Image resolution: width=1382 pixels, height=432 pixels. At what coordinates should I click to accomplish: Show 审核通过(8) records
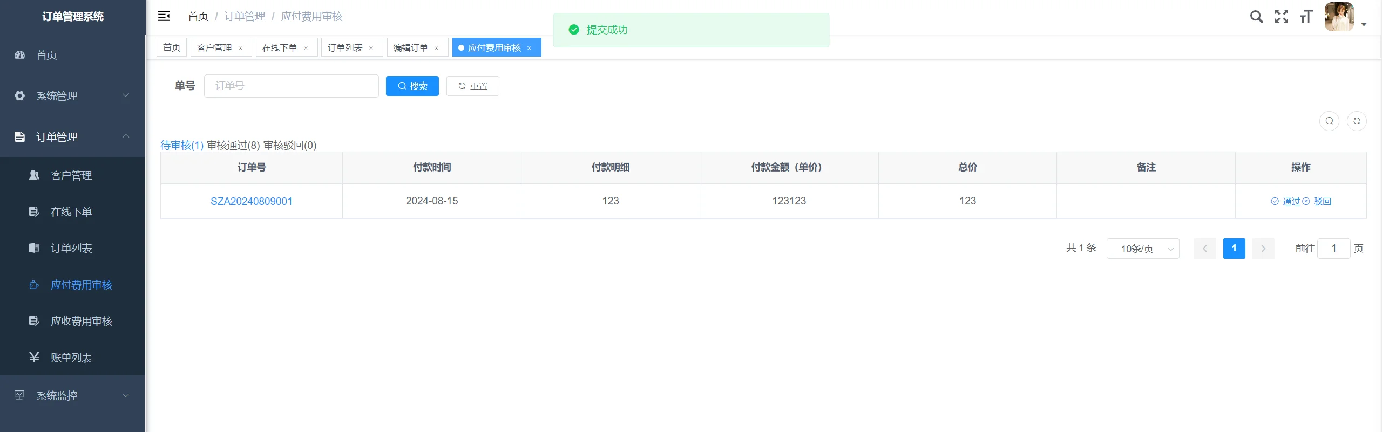pyautogui.click(x=233, y=145)
